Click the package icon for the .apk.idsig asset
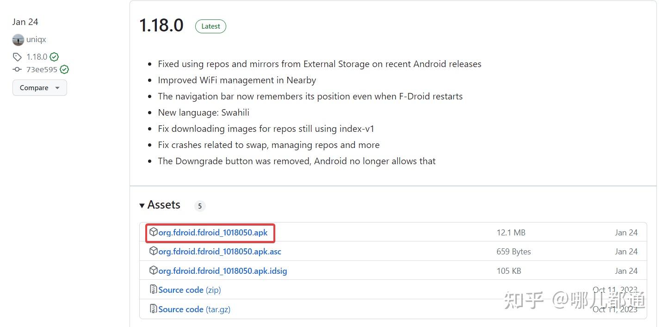The width and height of the screenshot is (662, 327). coord(154,271)
